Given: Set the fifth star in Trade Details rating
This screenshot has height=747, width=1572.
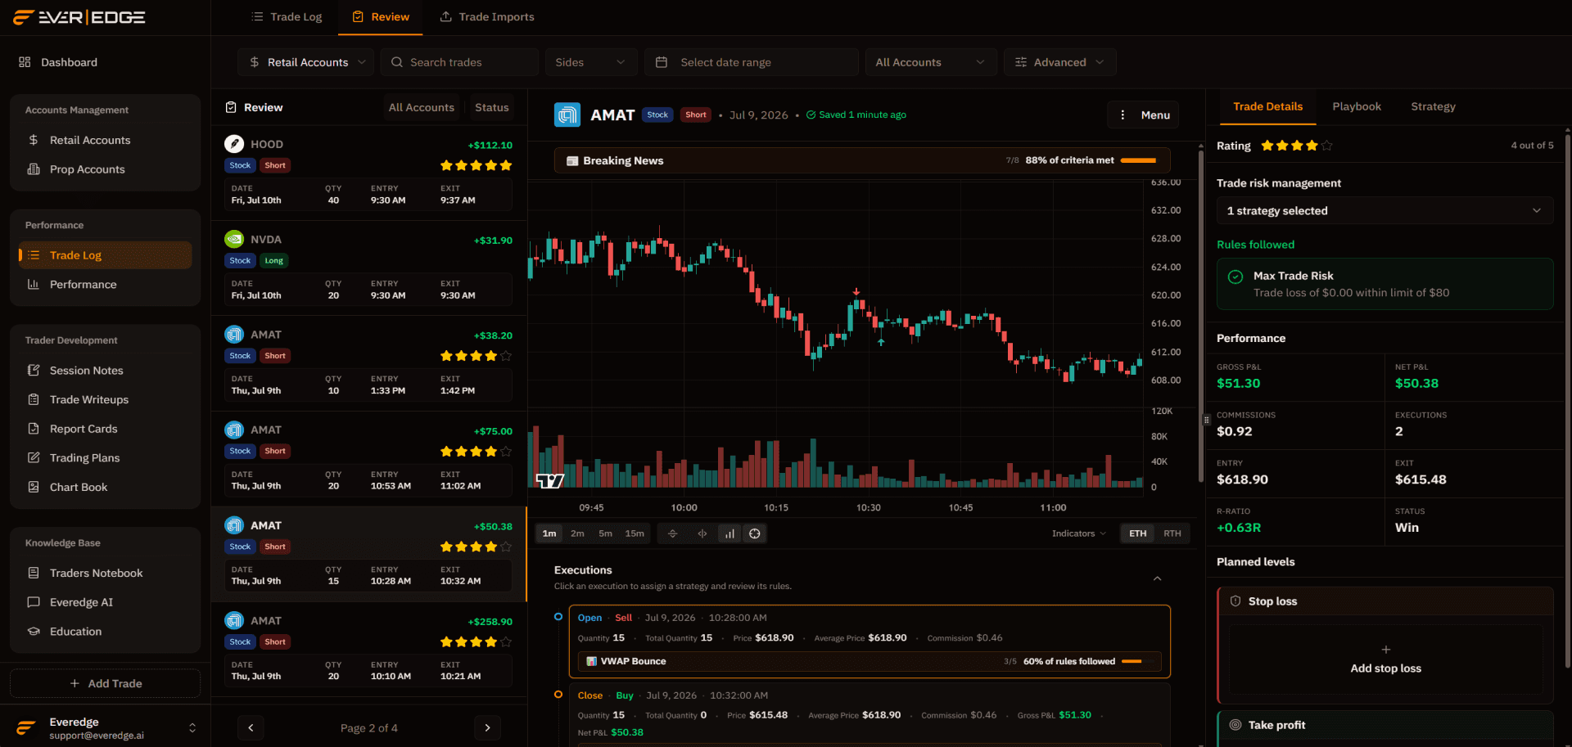Looking at the screenshot, I should click(x=1326, y=146).
